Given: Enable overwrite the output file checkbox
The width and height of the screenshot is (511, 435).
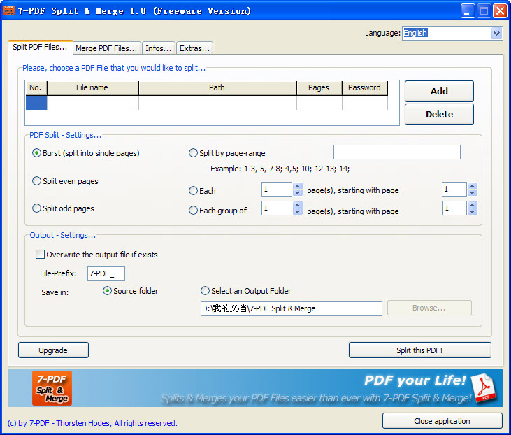Looking at the screenshot, I should (x=40, y=255).
